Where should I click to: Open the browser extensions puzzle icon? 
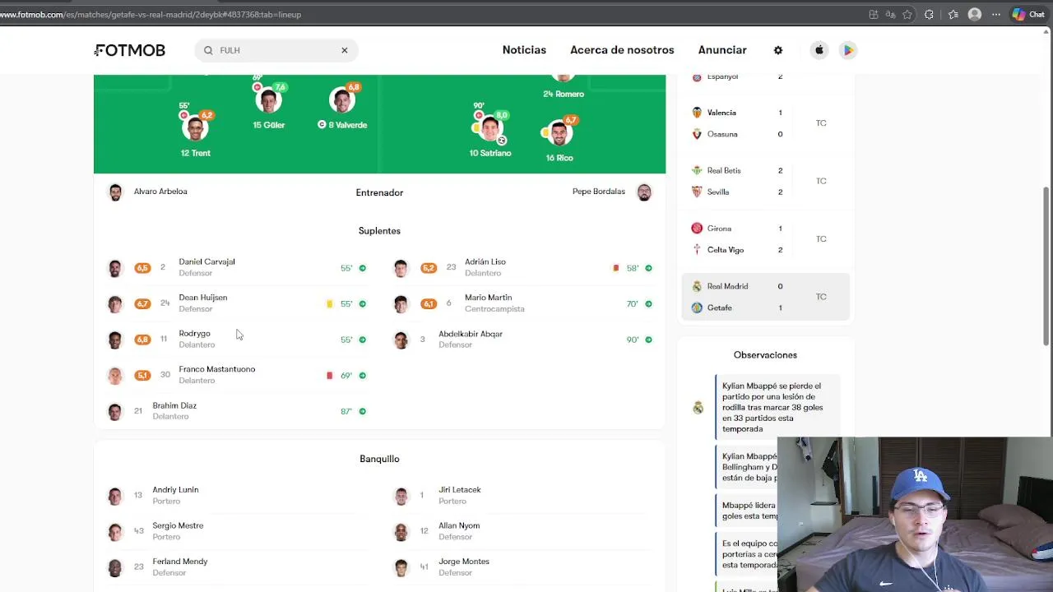[929, 14]
